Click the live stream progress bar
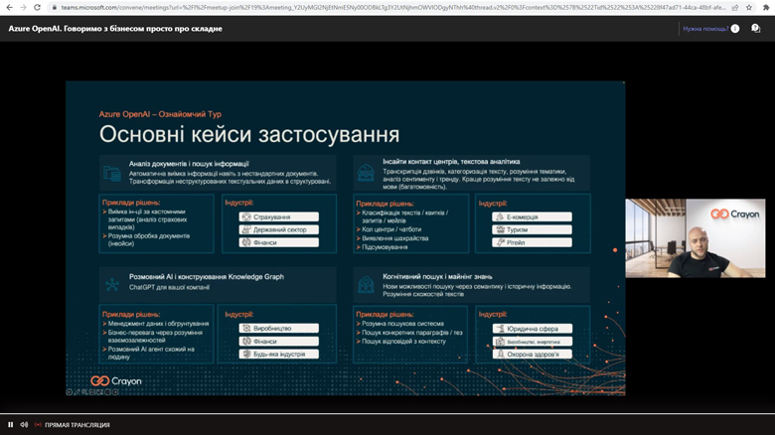Image resolution: width=775 pixels, height=435 pixels. tap(387, 414)
